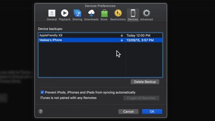Click the lock icon on Veekas's iPhone row
This screenshot has height=121, width=215.
click(x=122, y=40)
